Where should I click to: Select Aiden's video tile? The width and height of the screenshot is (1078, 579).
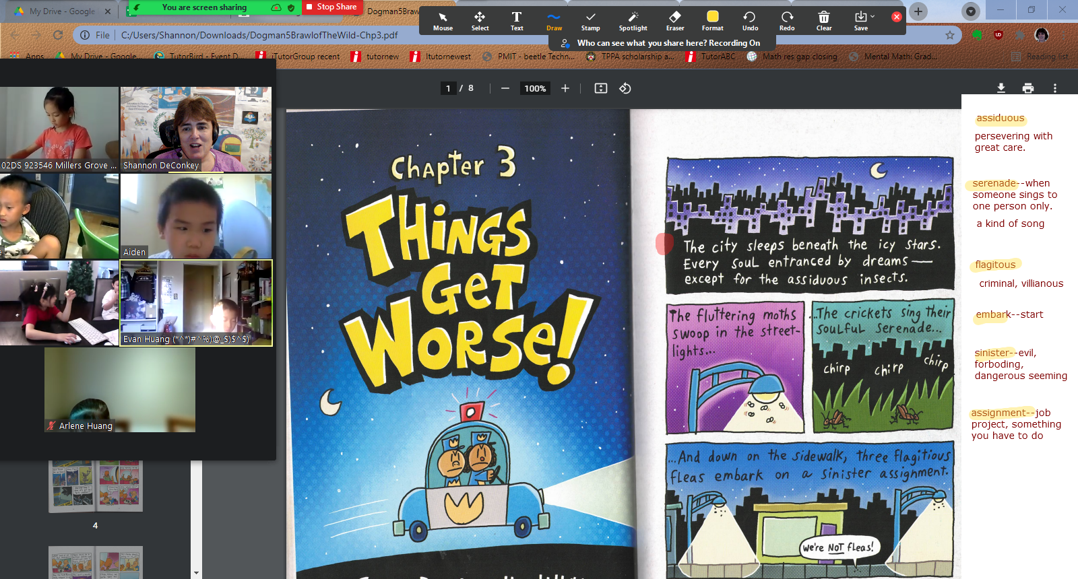pos(196,216)
